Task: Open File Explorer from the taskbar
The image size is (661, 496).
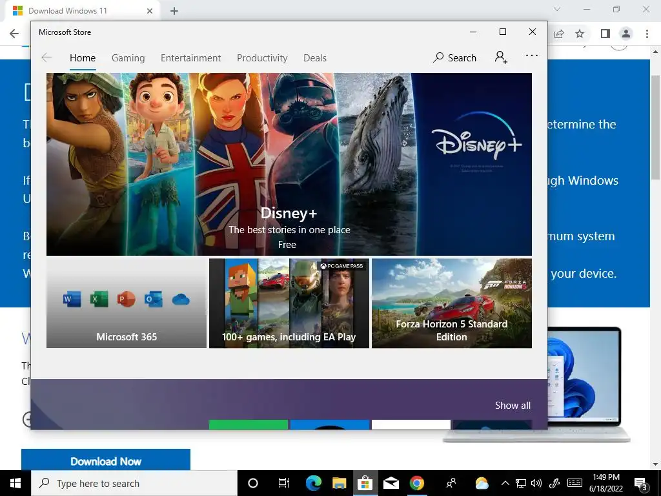Action: click(339, 483)
